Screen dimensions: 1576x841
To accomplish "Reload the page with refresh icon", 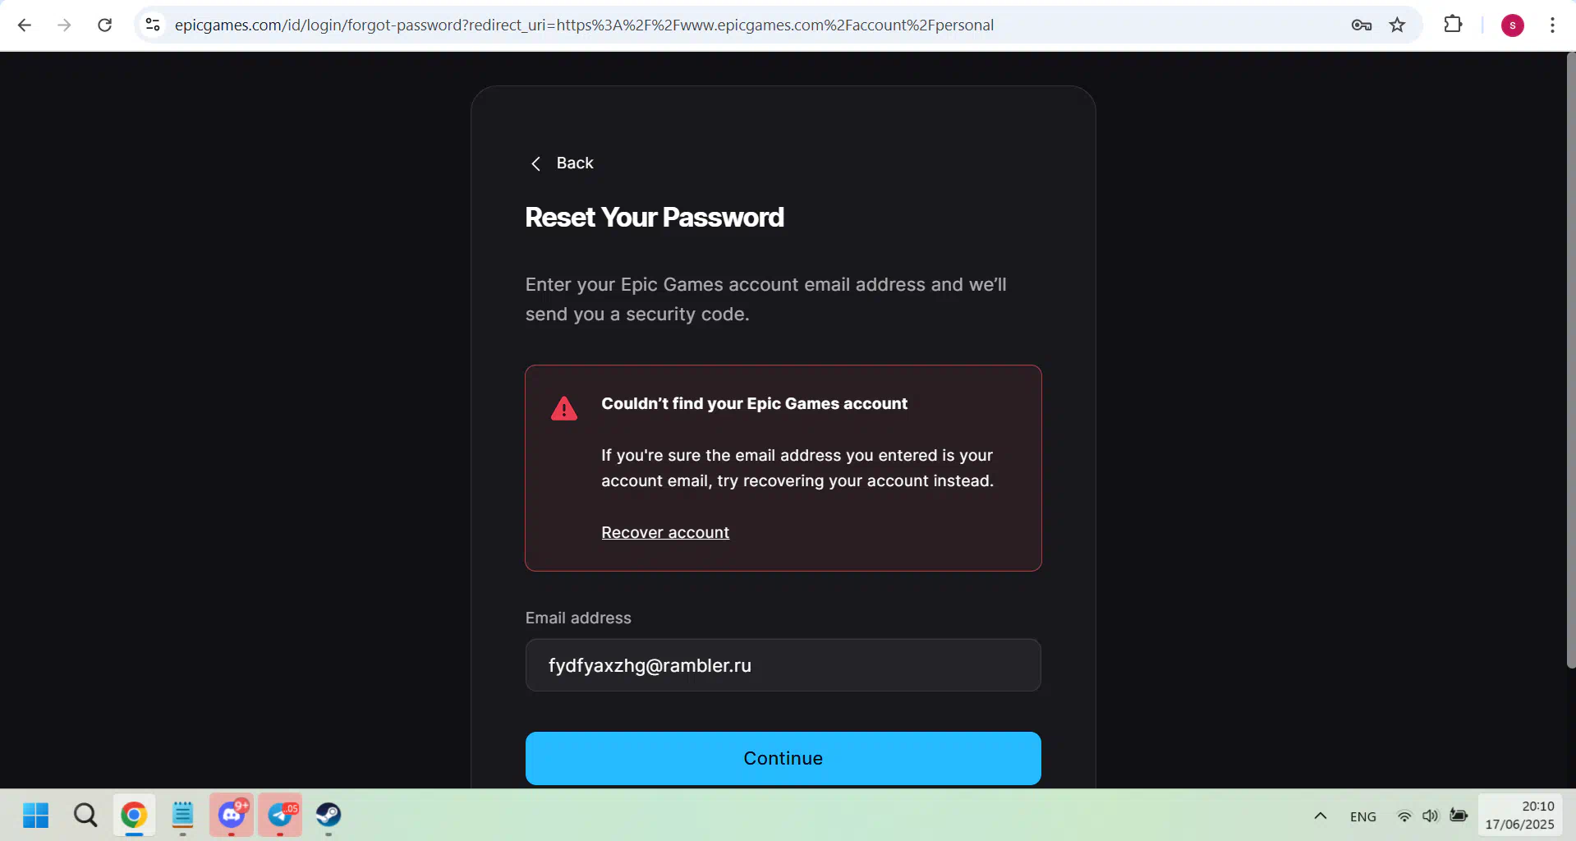I will 104,25.
